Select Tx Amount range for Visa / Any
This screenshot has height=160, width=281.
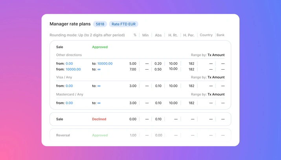pyautogui.click(x=216, y=77)
